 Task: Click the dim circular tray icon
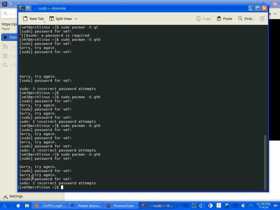coord(235,206)
